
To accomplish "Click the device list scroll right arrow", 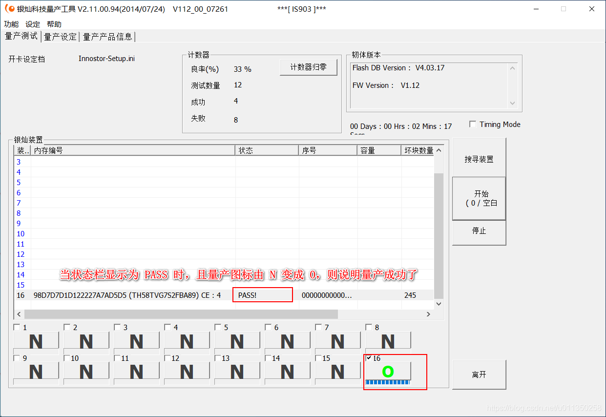I will point(429,314).
